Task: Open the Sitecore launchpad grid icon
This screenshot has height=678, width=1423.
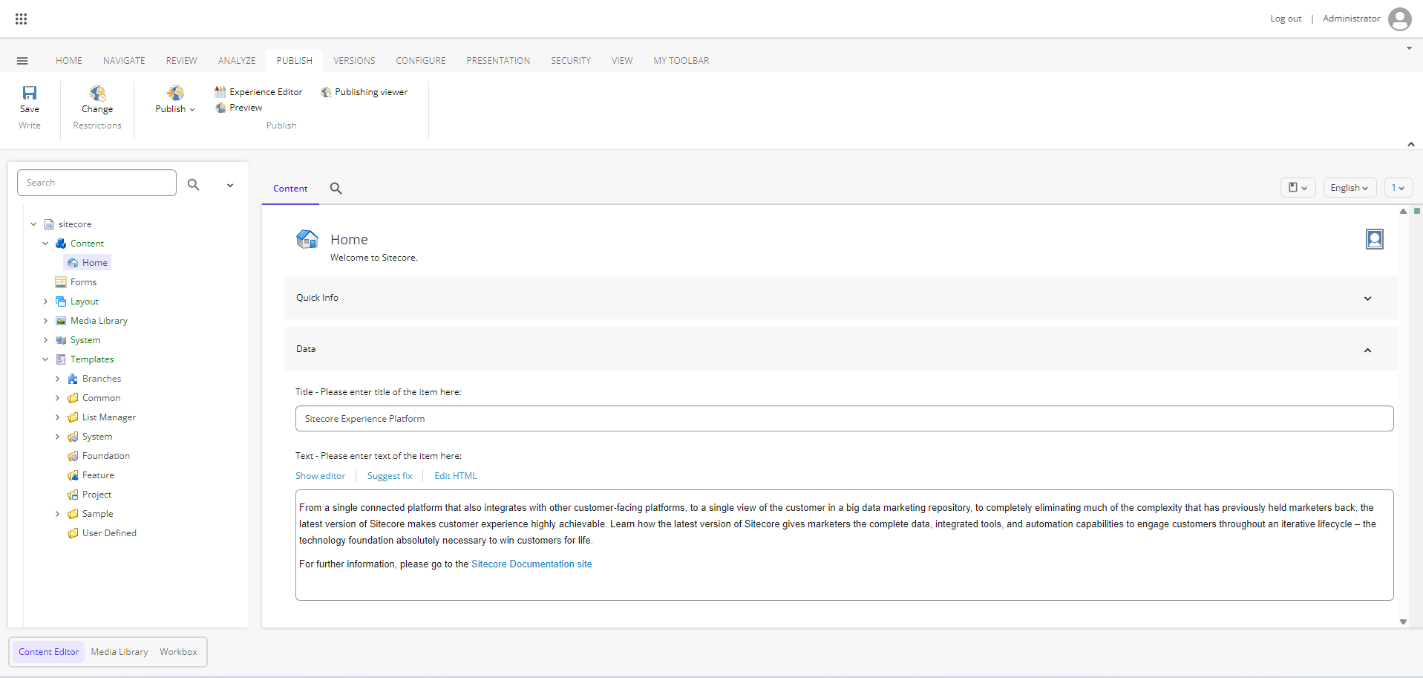Action: coord(22,19)
